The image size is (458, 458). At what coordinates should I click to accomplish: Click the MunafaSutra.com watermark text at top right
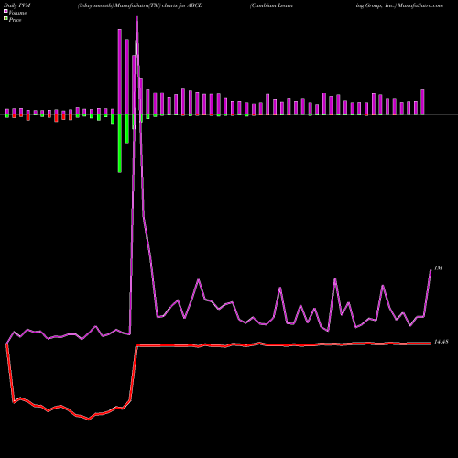tap(420, 5)
